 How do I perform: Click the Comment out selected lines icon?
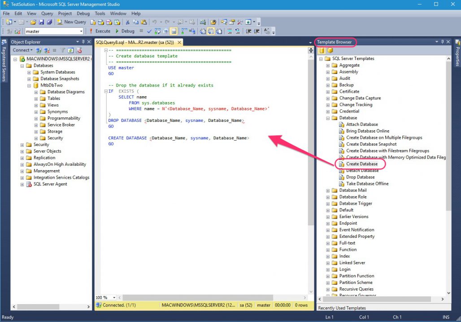[230, 31]
